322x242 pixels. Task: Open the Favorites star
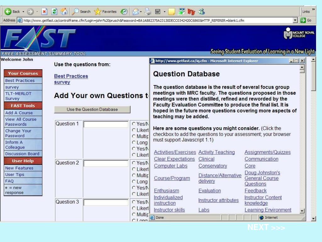[x=105, y=12]
